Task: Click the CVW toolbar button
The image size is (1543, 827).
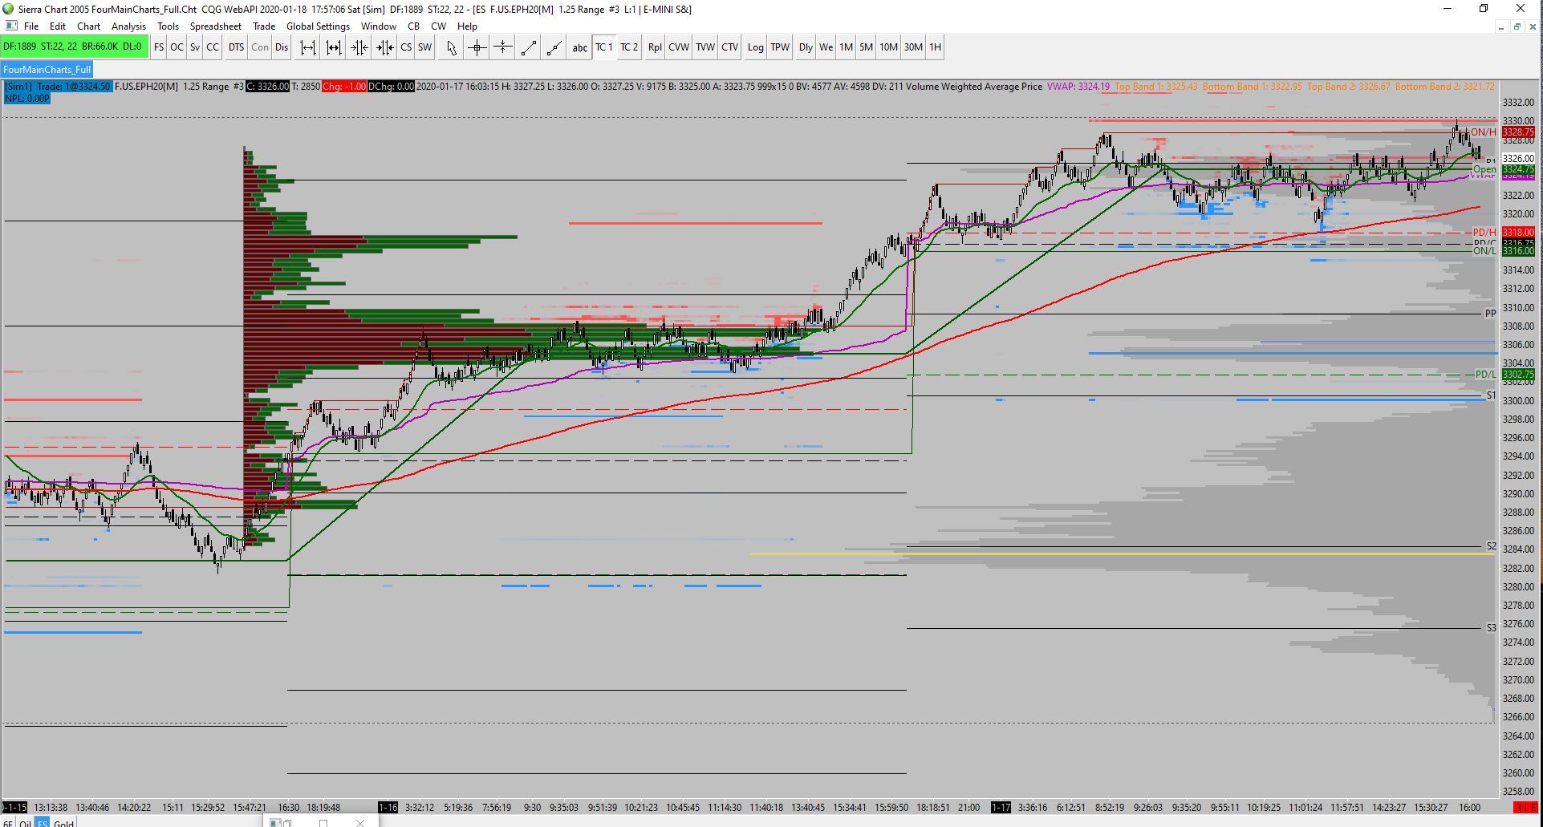Action: click(679, 47)
